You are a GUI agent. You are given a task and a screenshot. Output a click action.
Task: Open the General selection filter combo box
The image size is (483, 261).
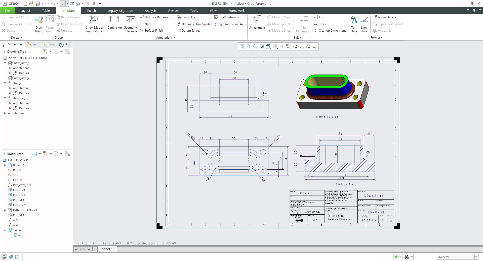point(458,257)
